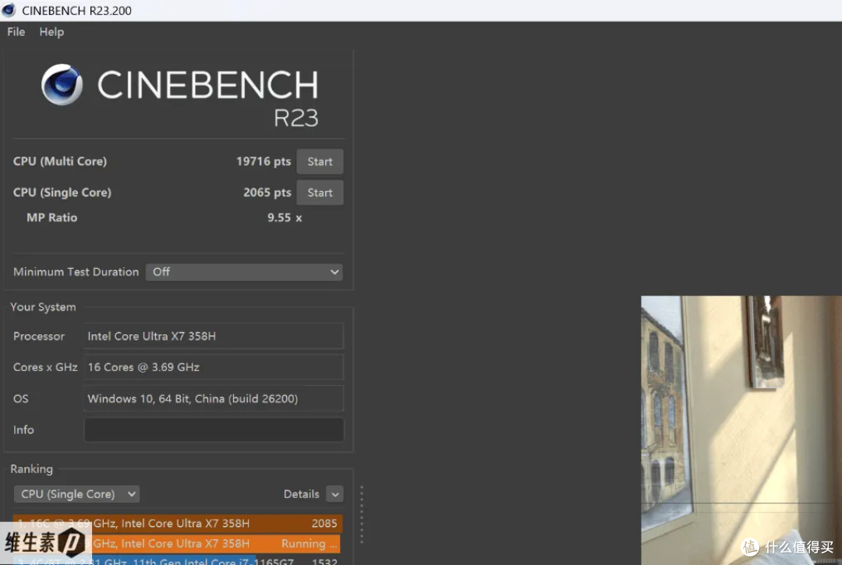This screenshot has width=842, height=565.
Task: Open the Help menu
Action: click(51, 32)
